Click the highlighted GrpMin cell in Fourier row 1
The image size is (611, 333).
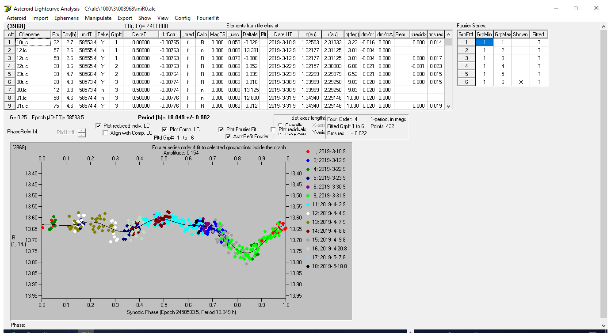[484, 42]
